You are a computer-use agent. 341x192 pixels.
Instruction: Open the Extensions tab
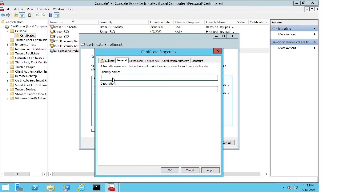(136, 61)
